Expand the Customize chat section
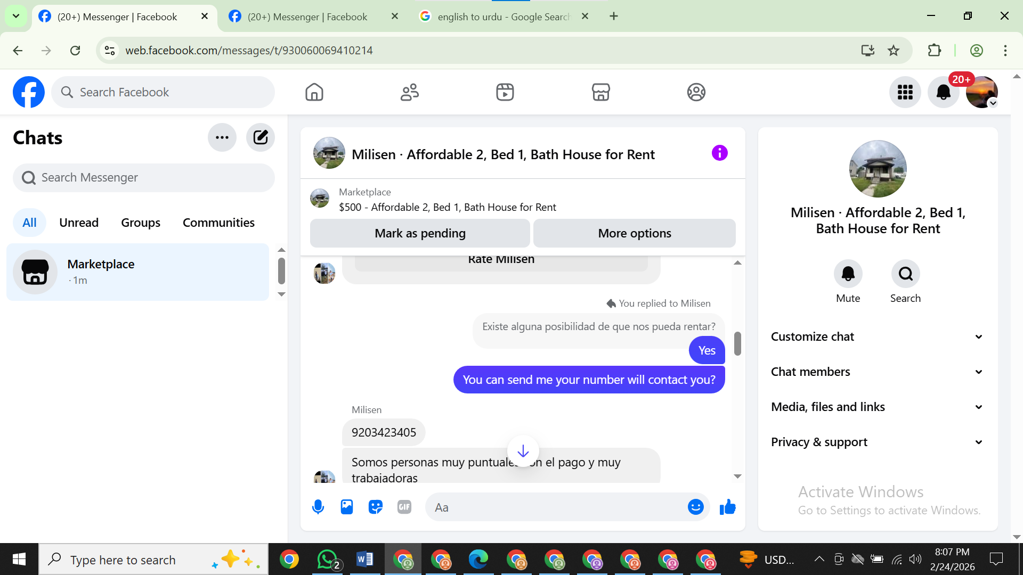Viewport: 1023px width, 575px height. [878, 336]
